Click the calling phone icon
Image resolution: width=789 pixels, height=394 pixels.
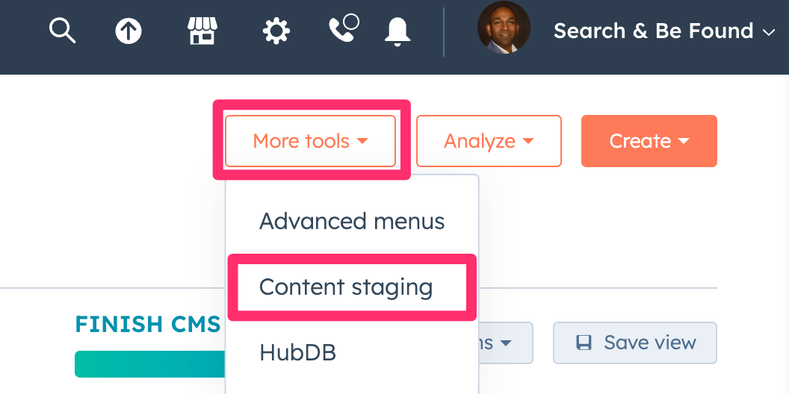pyautogui.click(x=342, y=30)
